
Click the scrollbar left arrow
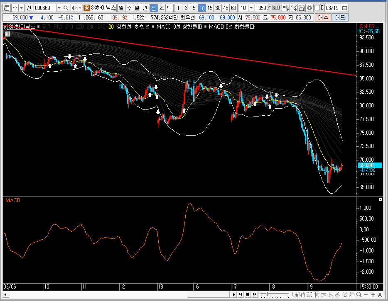coord(5,294)
